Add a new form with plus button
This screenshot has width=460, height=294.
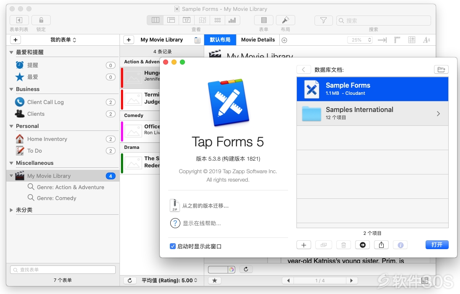[x=16, y=39]
